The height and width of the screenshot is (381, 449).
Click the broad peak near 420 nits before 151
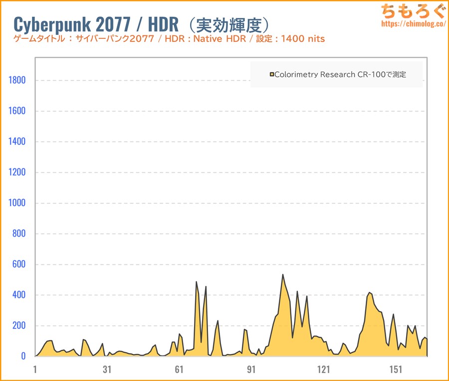369,292
